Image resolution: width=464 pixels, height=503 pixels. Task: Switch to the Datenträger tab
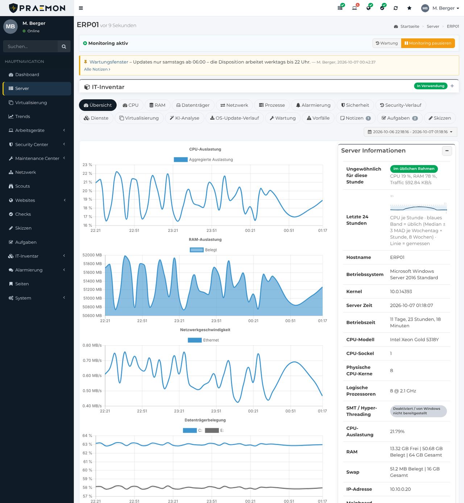[x=193, y=105]
